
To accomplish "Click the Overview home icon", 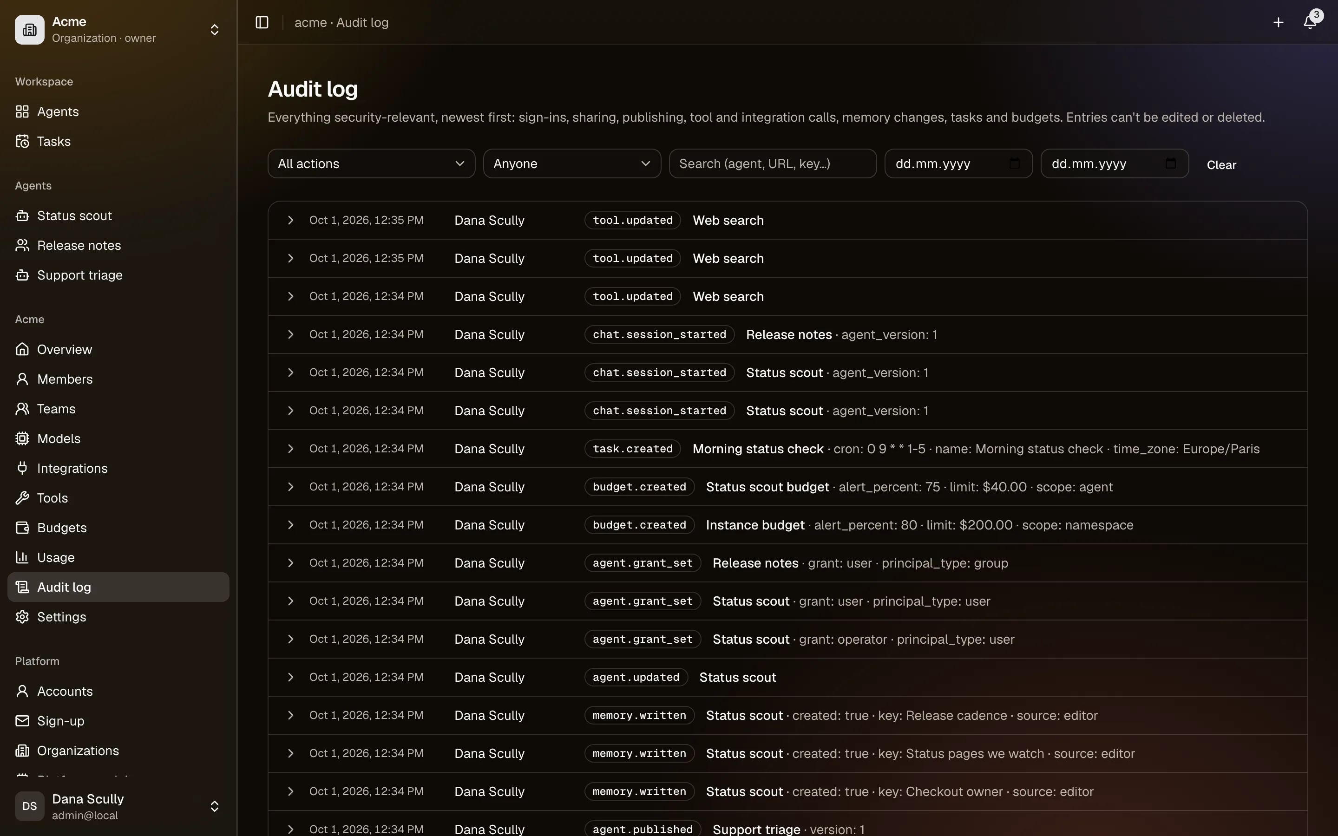I will pyautogui.click(x=22, y=349).
